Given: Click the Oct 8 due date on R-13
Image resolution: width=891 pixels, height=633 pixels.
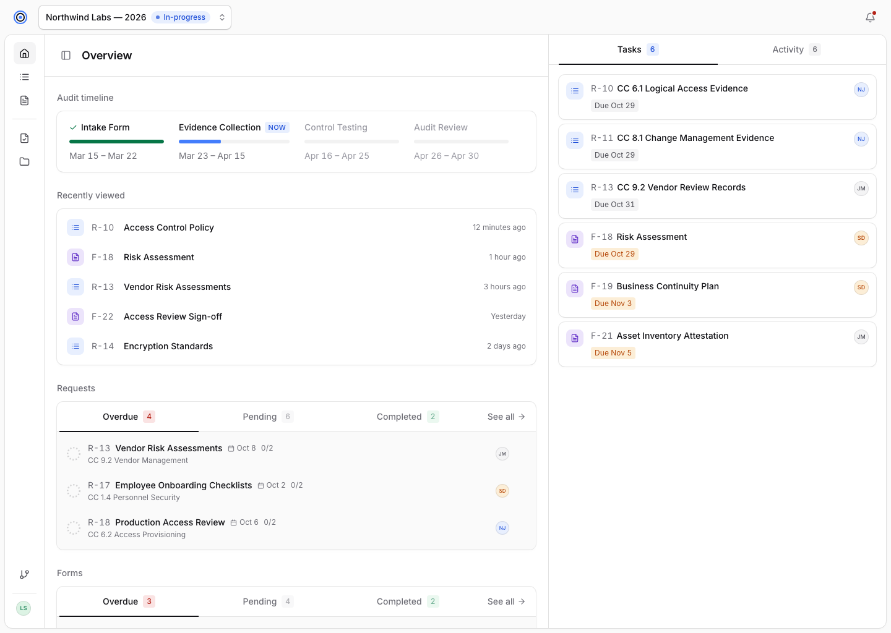Looking at the screenshot, I should (242, 448).
